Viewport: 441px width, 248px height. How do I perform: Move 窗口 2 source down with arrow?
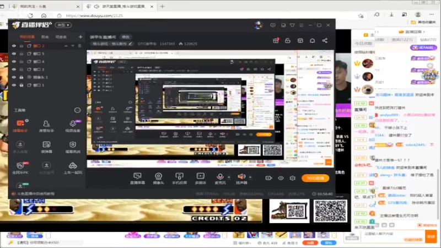[x=73, y=46]
